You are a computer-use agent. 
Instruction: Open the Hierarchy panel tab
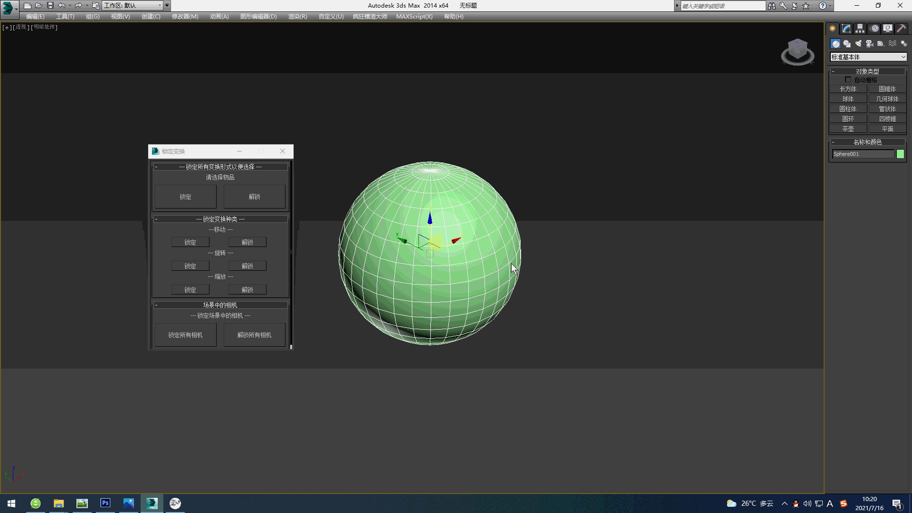pos(860,28)
